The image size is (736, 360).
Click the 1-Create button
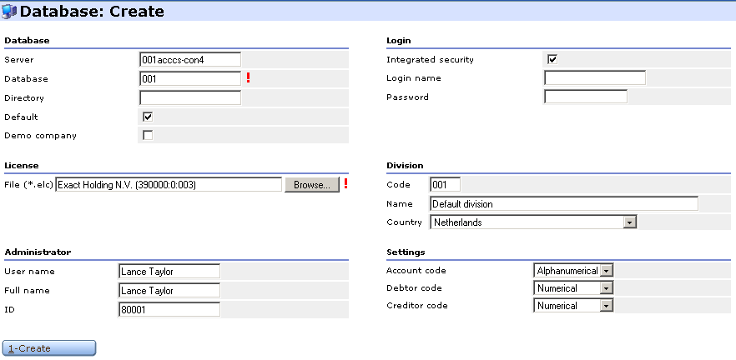pos(49,348)
